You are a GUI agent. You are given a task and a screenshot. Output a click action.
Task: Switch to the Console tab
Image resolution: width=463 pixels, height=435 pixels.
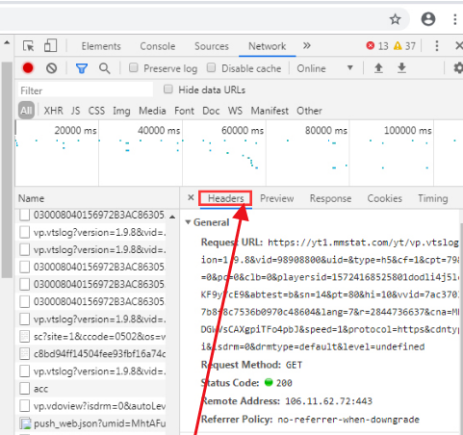click(x=158, y=46)
